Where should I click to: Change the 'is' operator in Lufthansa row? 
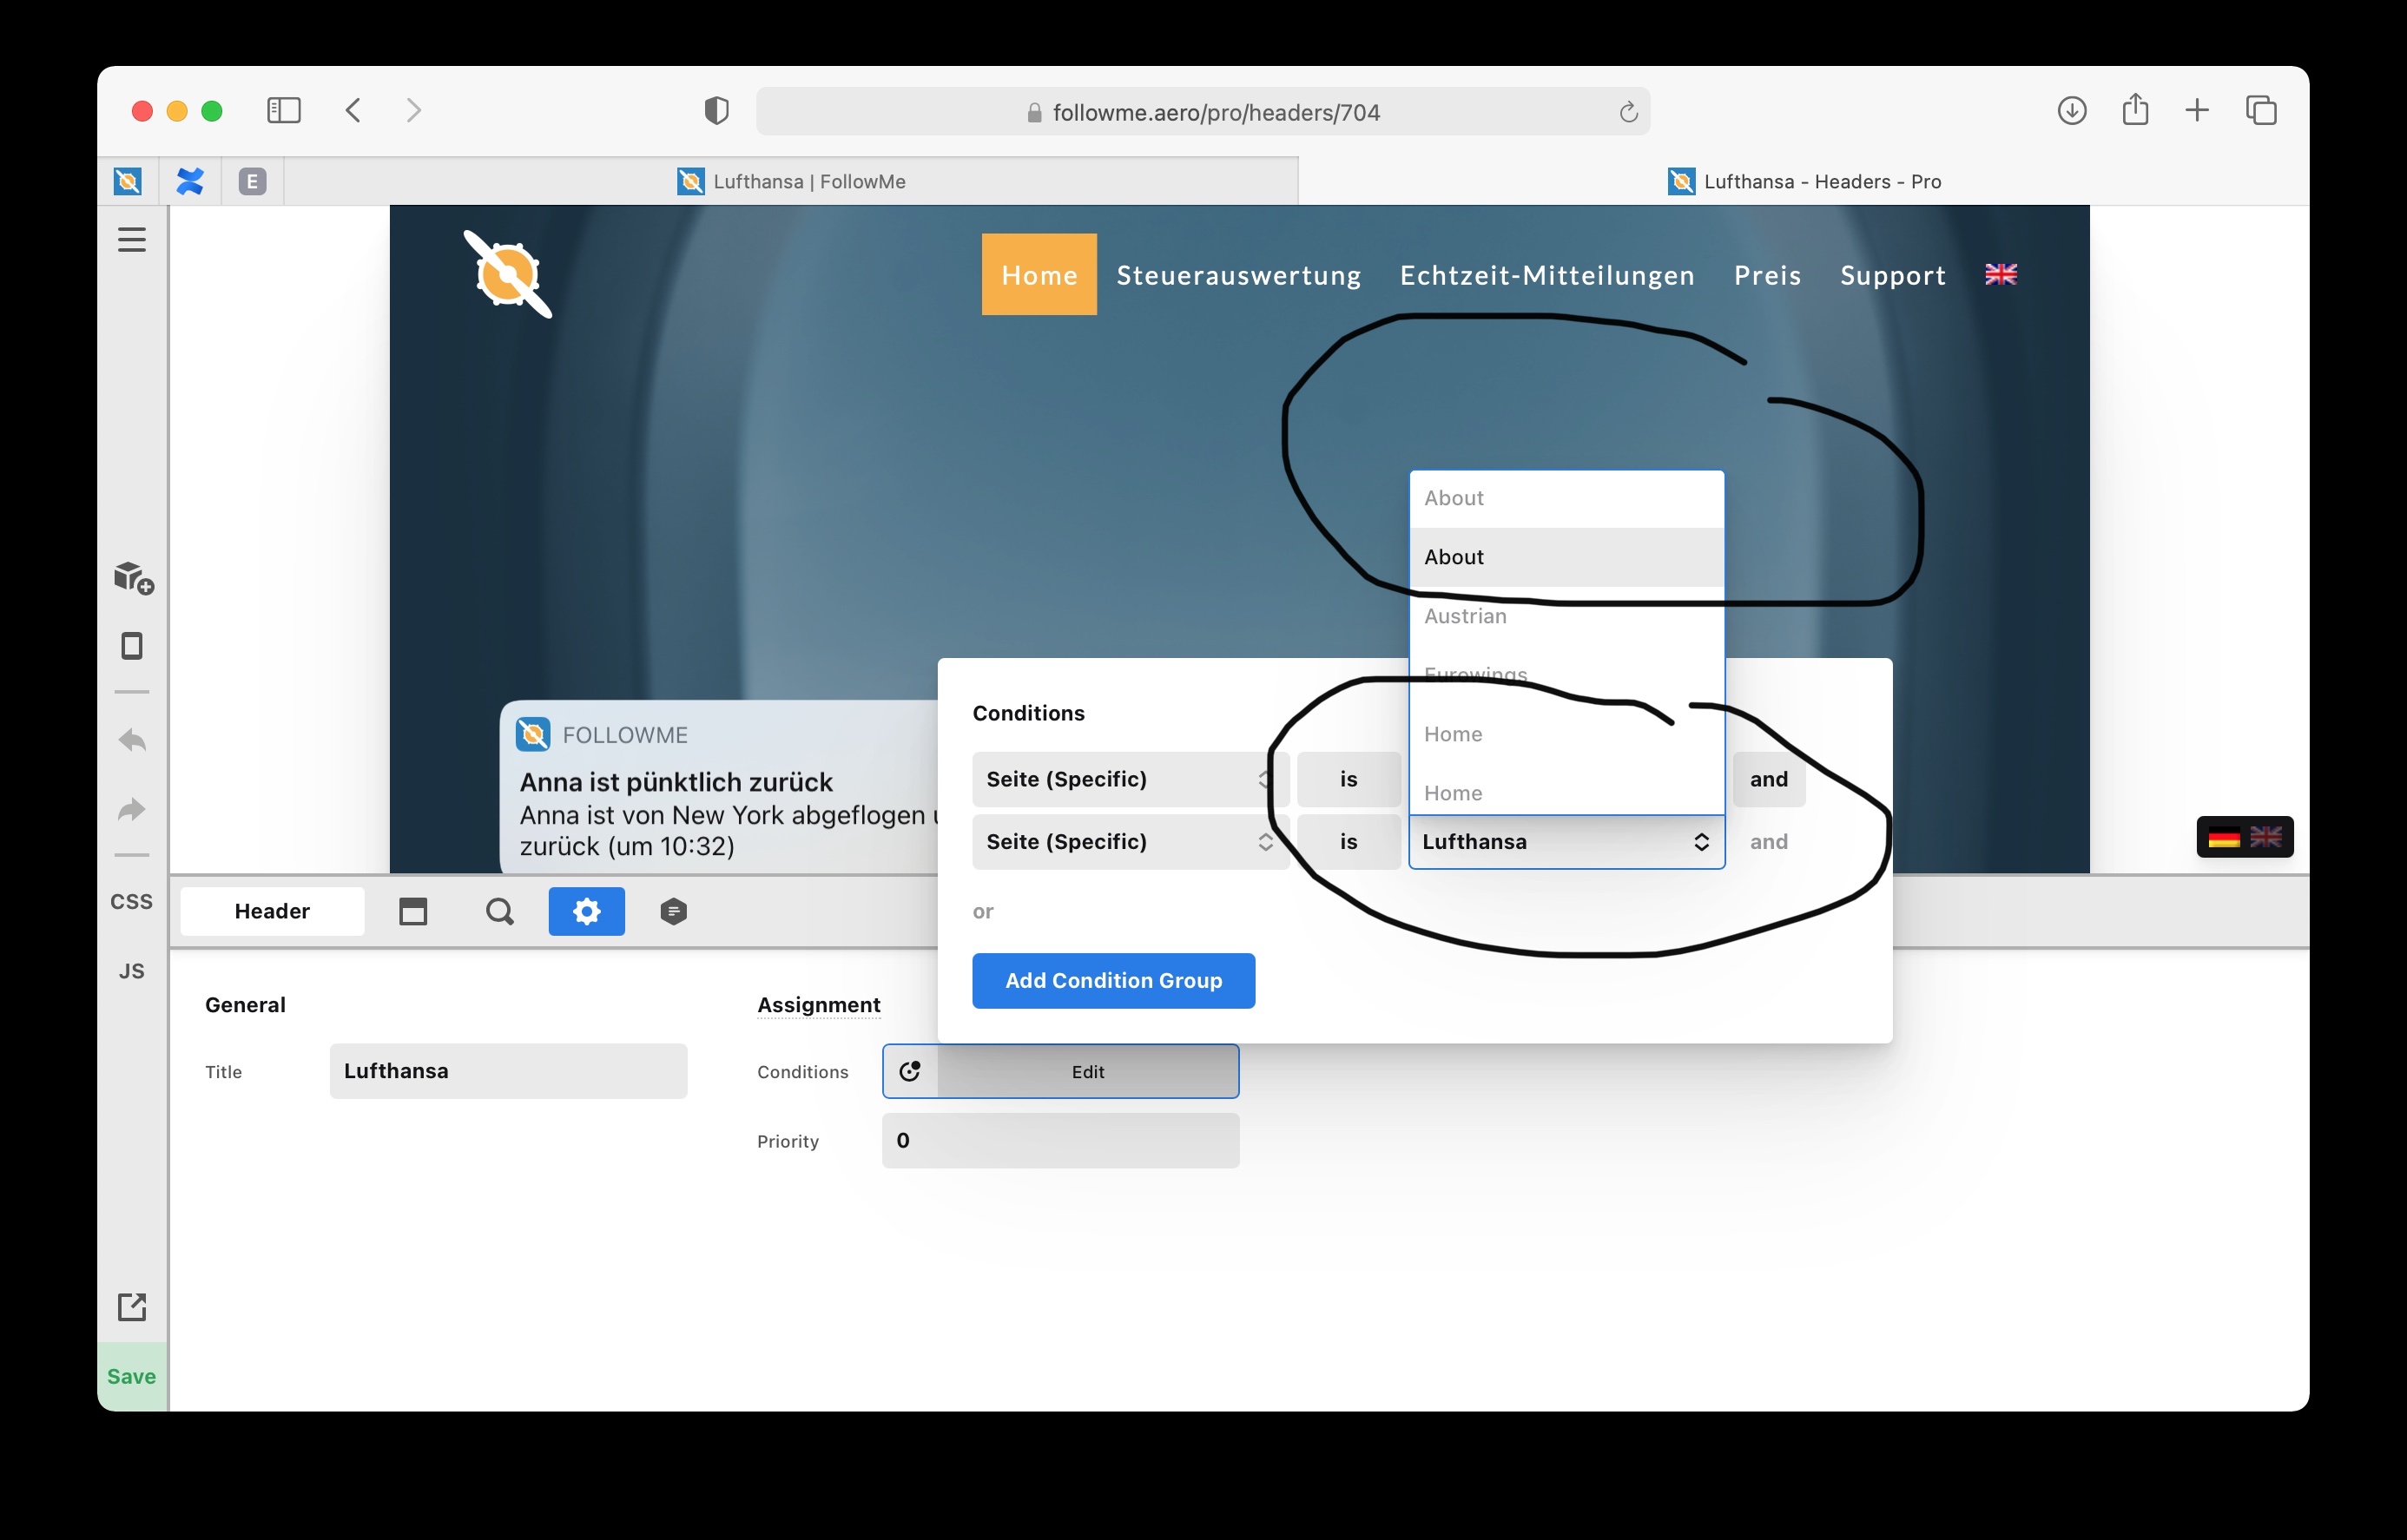(1348, 842)
